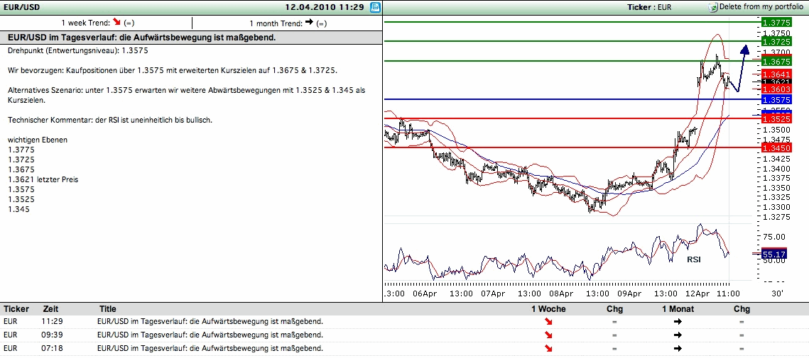Click the red 1.3603 chart price label

[x=776, y=89]
